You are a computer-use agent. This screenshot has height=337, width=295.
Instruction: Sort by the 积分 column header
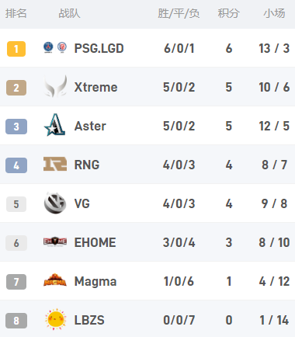coord(228,13)
